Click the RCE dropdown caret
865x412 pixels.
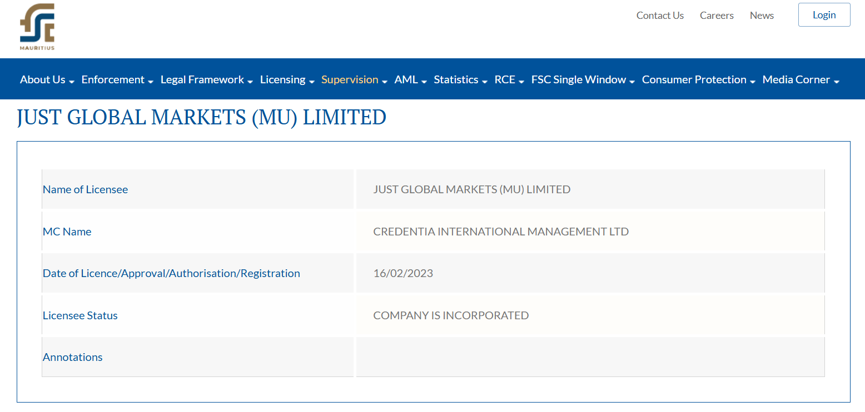(521, 81)
